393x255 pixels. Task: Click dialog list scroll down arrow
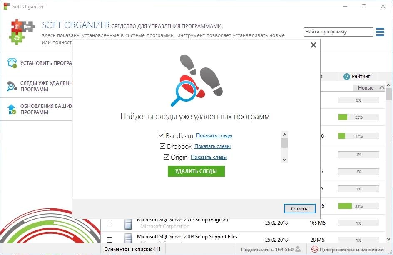click(x=284, y=160)
